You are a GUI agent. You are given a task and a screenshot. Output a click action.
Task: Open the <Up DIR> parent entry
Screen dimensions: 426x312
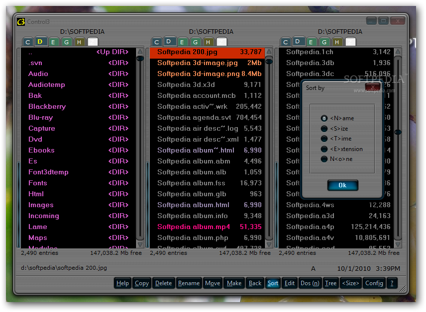[x=78, y=52]
